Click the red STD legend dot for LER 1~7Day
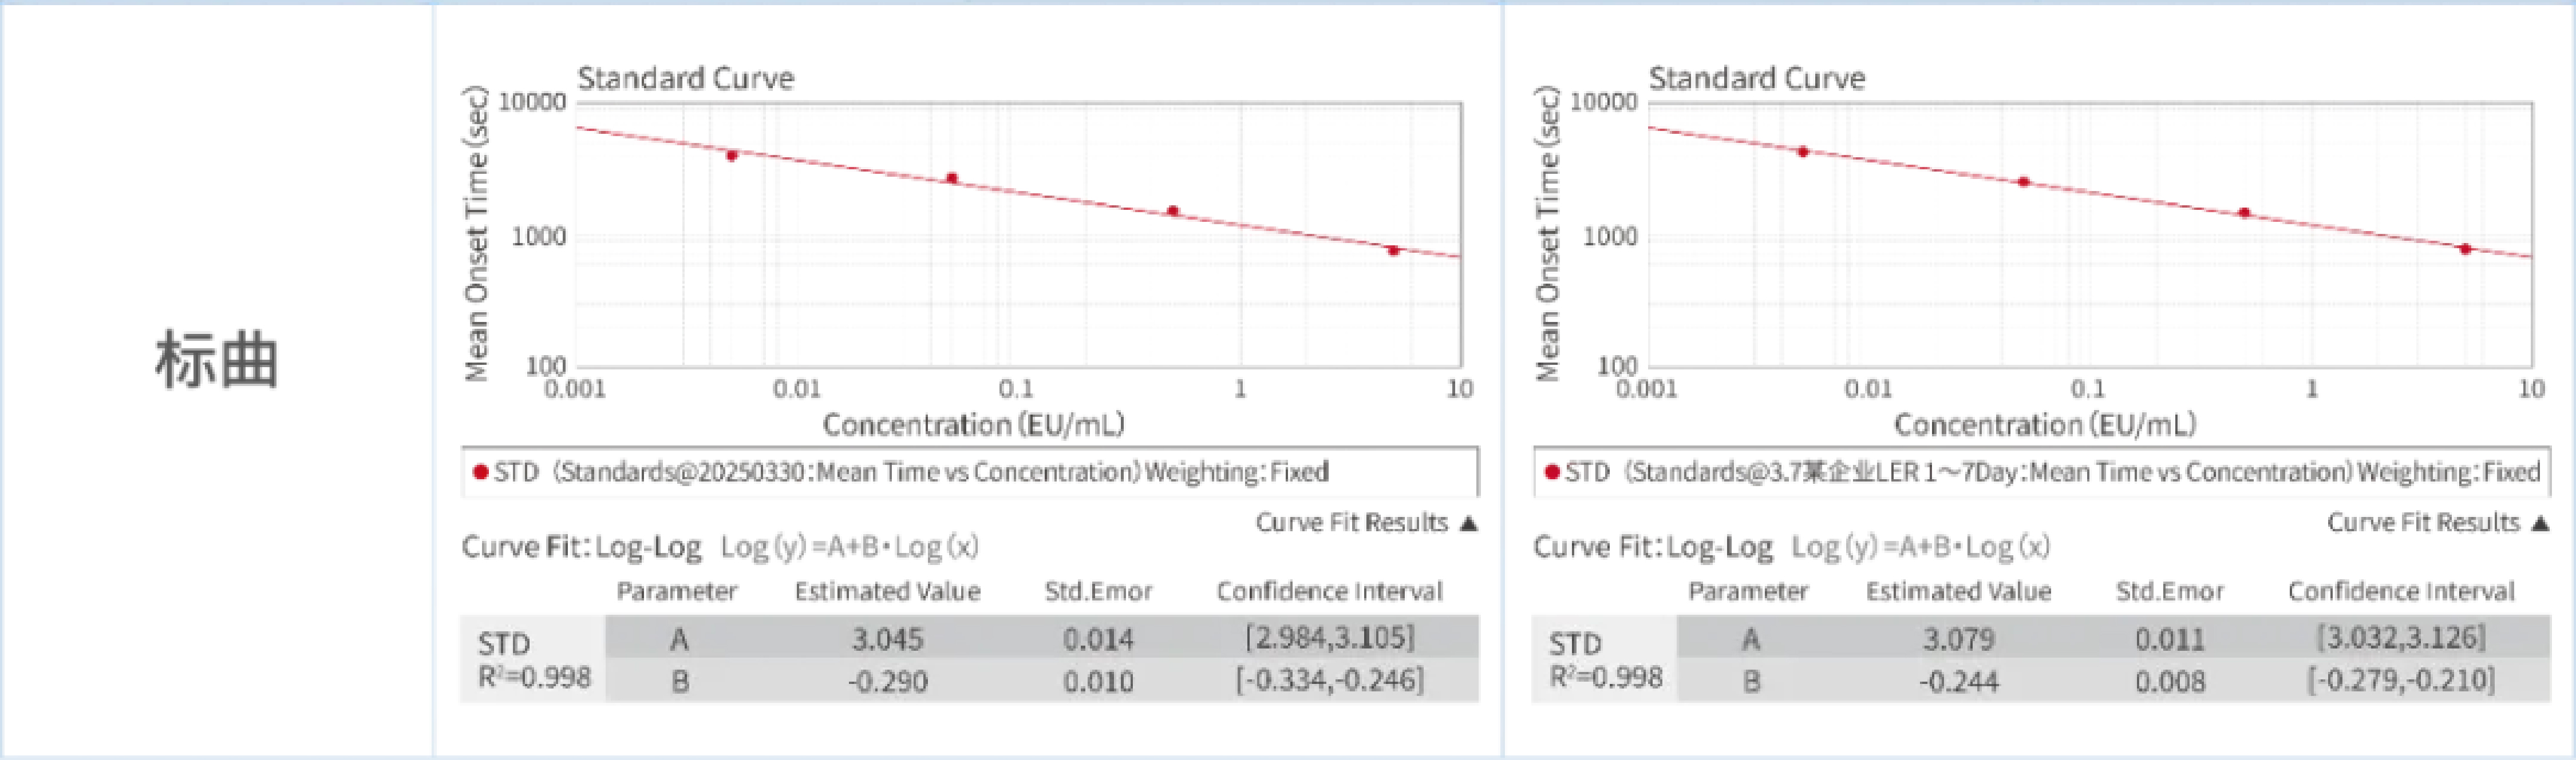Screen dimensions: 2576x760 [x=1552, y=471]
